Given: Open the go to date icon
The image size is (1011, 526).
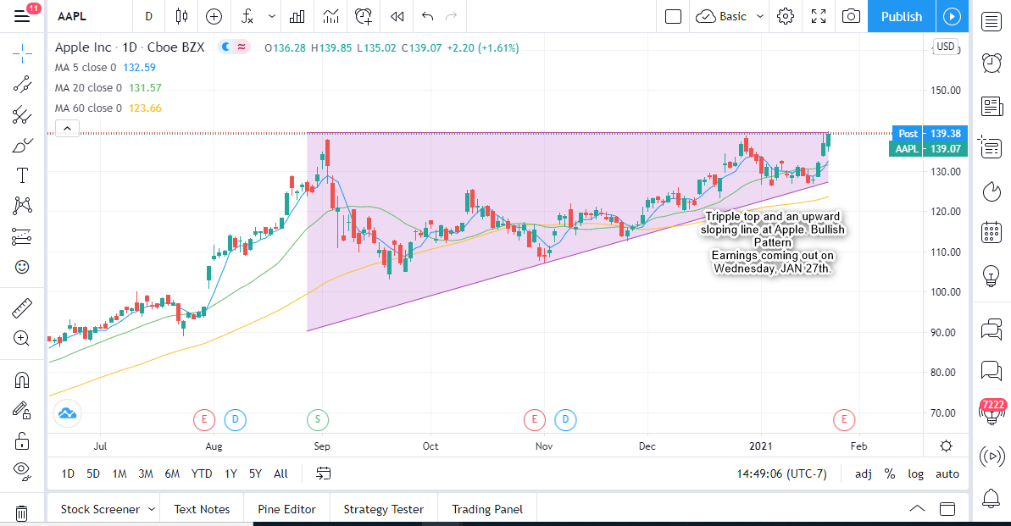Looking at the screenshot, I should click(323, 473).
